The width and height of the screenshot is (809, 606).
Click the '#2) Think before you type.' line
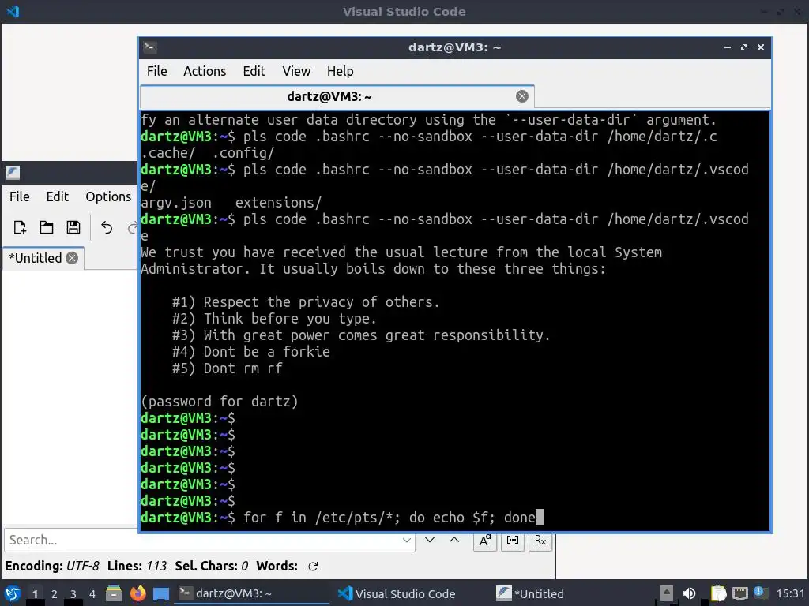click(x=274, y=319)
